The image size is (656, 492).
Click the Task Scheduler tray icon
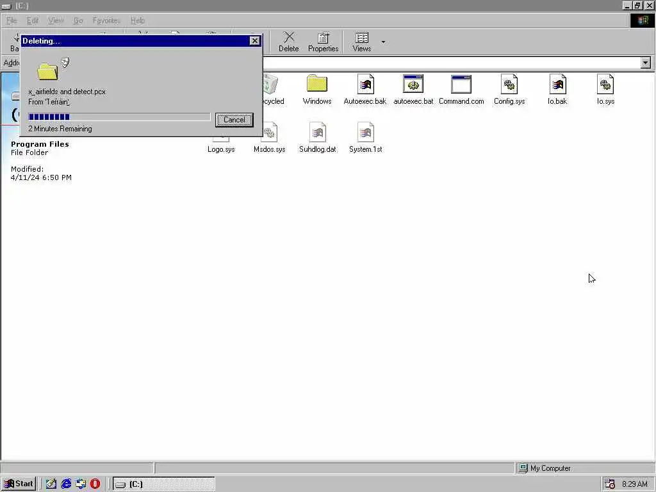pos(610,484)
